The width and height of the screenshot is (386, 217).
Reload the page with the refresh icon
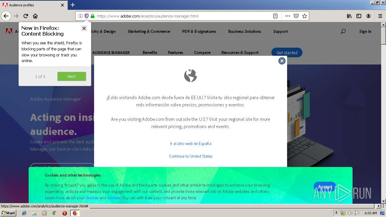[x=26, y=16]
